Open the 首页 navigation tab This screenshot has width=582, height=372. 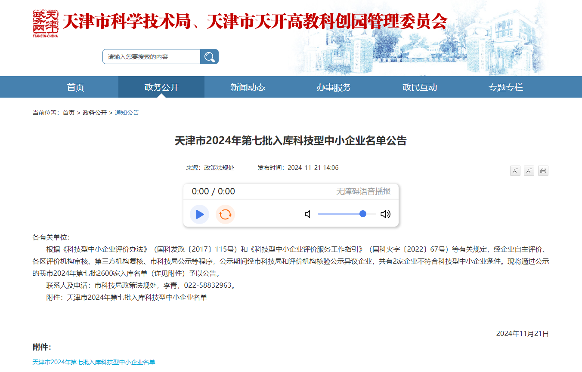(75, 87)
